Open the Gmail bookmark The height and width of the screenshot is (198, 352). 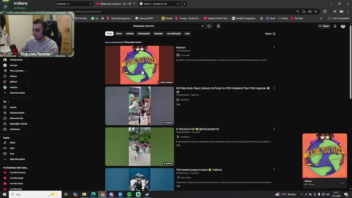(283, 18)
